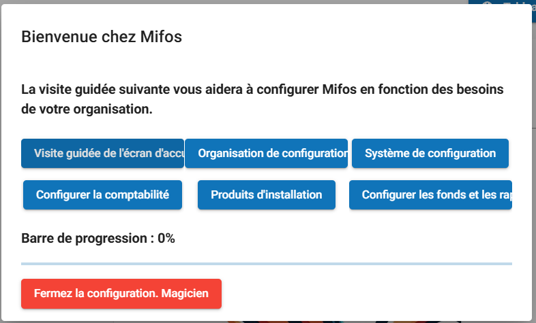Image resolution: width=536 pixels, height=323 pixels.
Task: Click the light blue progress bar line
Action: tap(266, 264)
